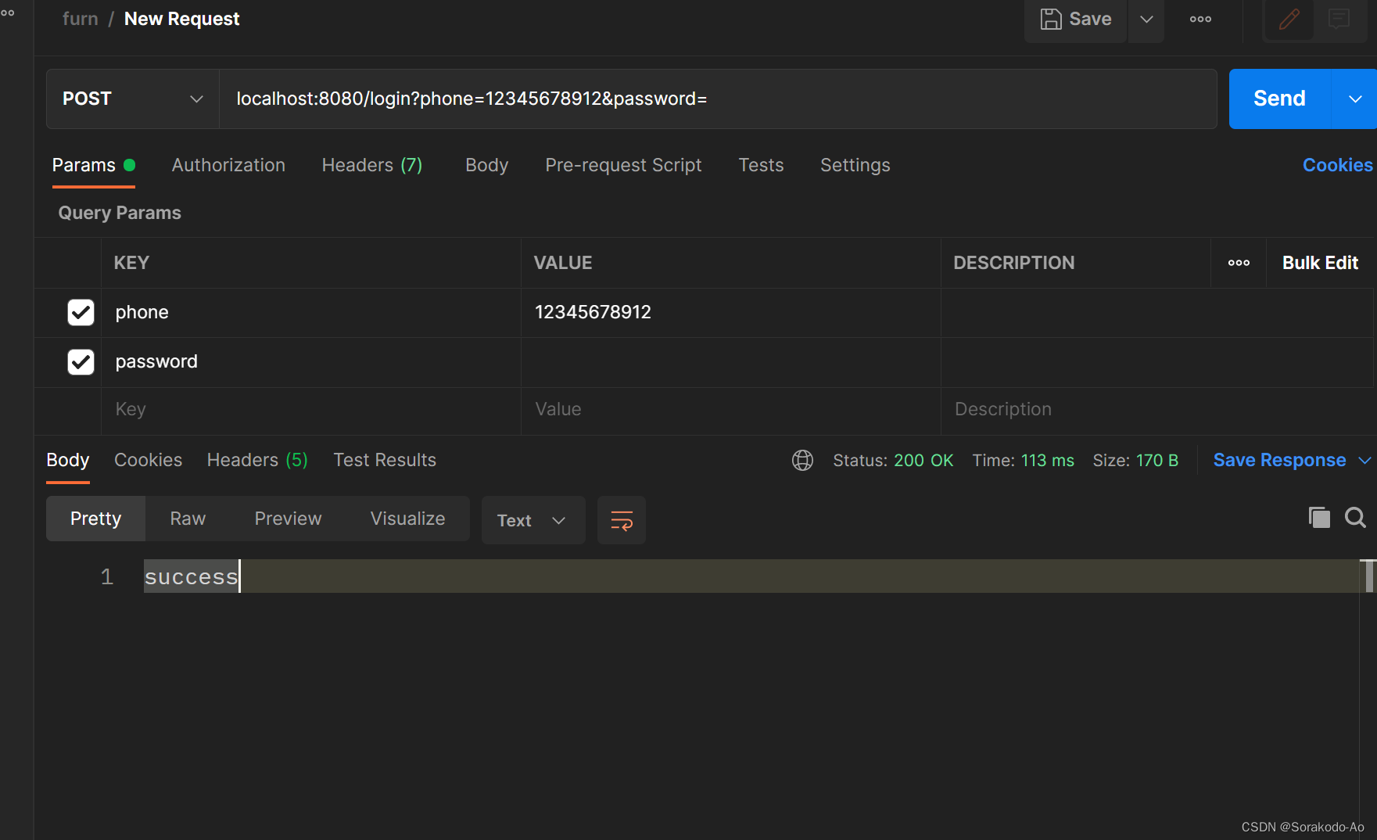Disable the password query parameter
This screenshot has height=840, width=1377.
[81, 361]
